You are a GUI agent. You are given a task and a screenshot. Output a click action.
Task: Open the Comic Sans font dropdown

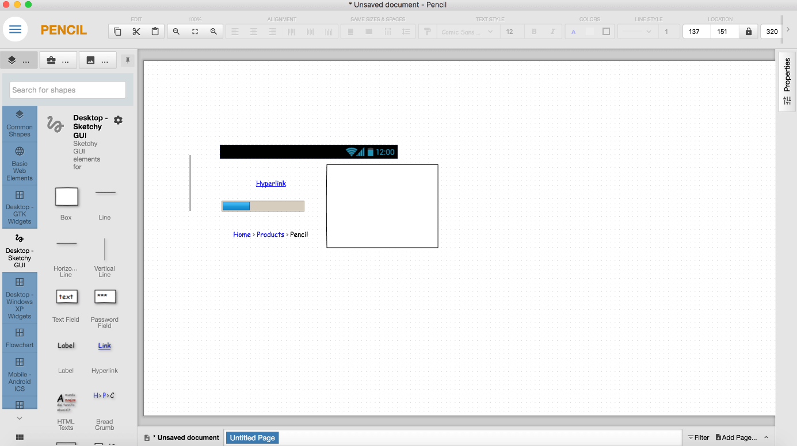[x=467, y=32]
